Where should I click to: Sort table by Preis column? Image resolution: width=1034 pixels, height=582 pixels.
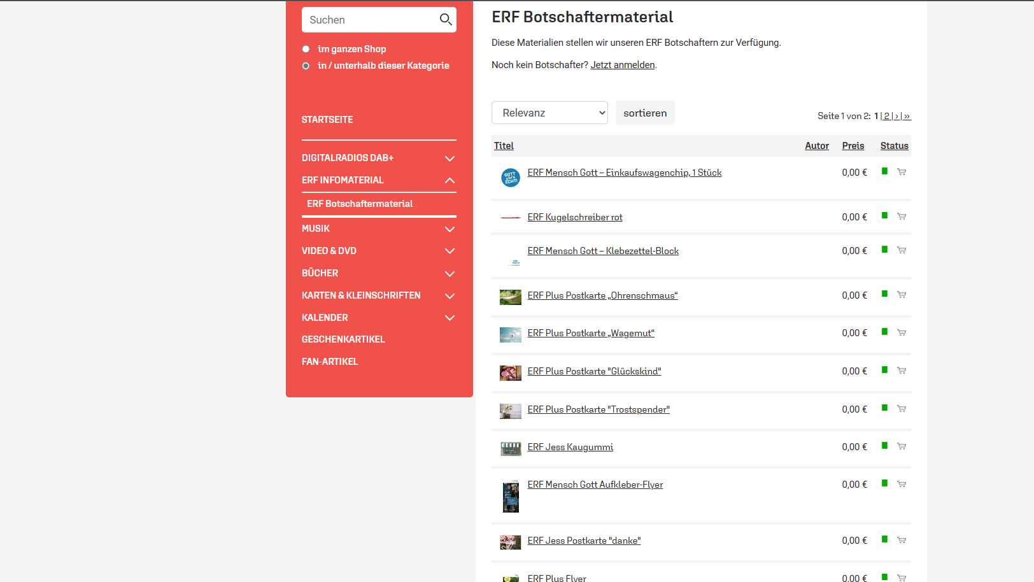(x=853, y=146)
